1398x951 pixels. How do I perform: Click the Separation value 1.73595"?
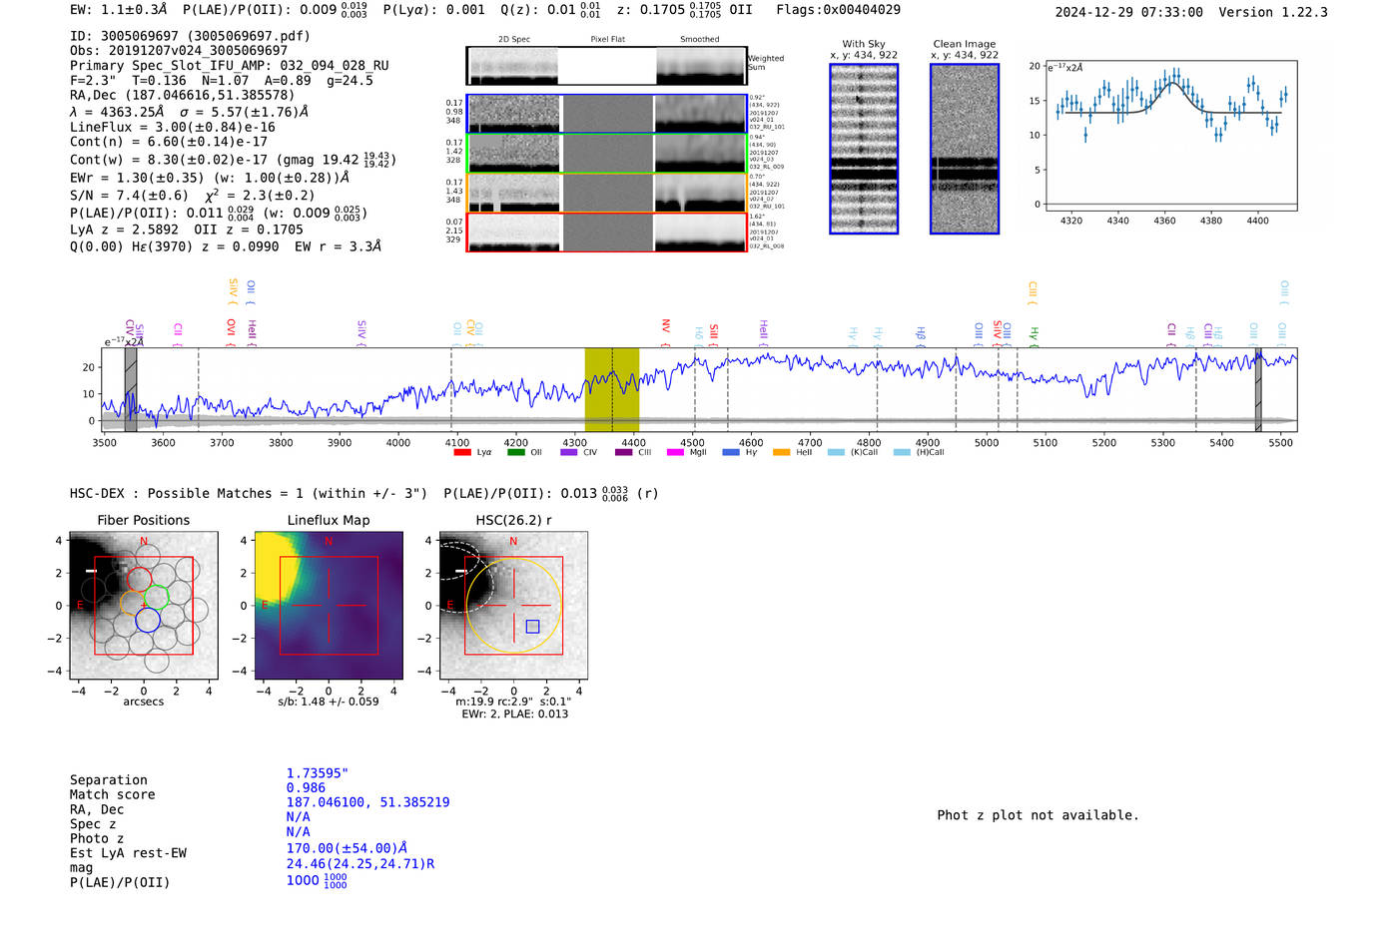tap(318, 773)
